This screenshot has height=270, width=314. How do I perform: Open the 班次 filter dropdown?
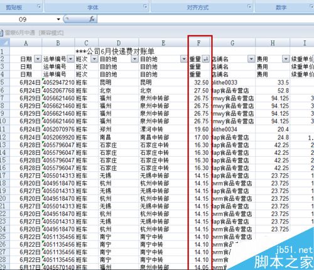pos(94,59)
